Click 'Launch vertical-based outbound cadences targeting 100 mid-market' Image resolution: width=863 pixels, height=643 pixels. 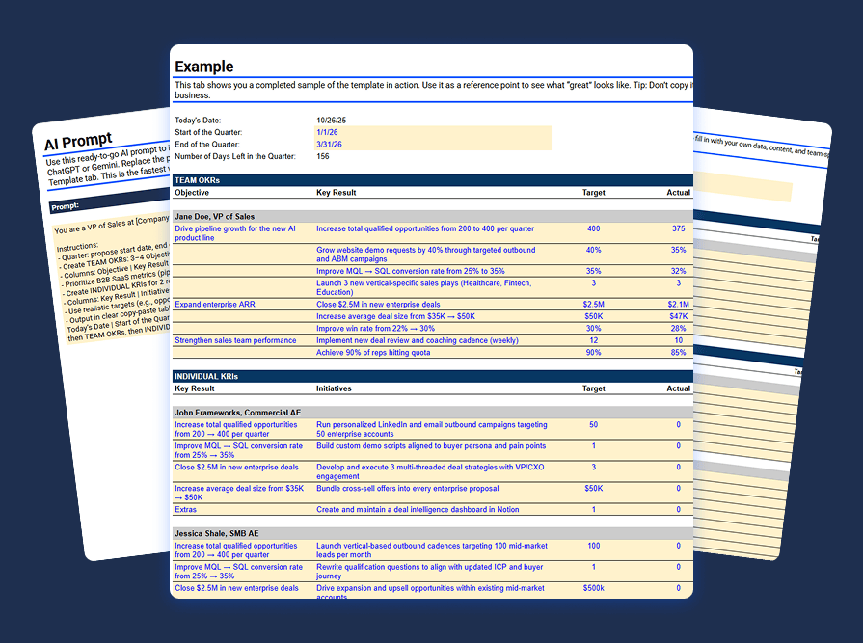(x=432, y=550)
